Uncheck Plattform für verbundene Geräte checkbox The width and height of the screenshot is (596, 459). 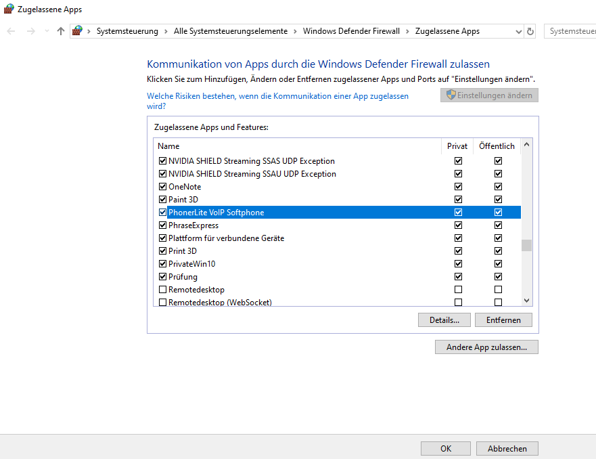(x=162, y=238)
